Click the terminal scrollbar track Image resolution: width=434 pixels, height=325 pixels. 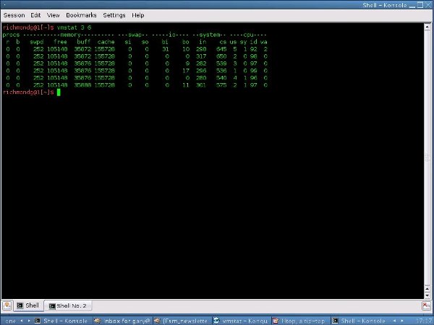point(427,159)
